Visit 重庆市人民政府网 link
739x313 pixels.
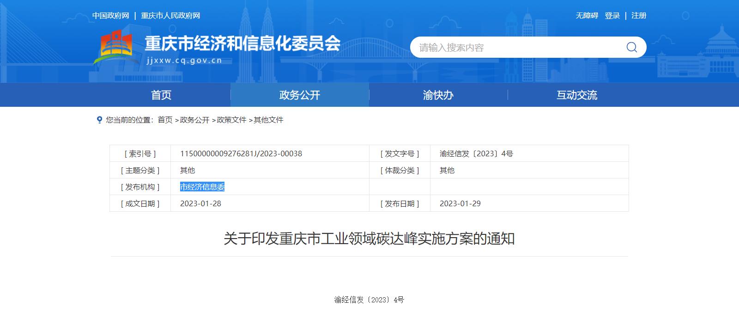[170, 16]
